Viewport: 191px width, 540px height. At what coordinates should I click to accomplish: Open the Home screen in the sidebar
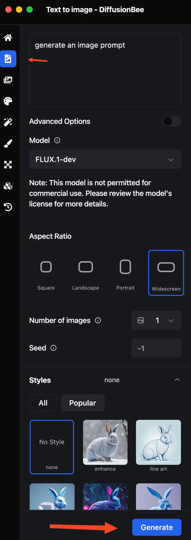click(x=8, y=38)
